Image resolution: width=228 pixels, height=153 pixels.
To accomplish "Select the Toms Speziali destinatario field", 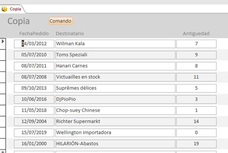I will (115, 55).
